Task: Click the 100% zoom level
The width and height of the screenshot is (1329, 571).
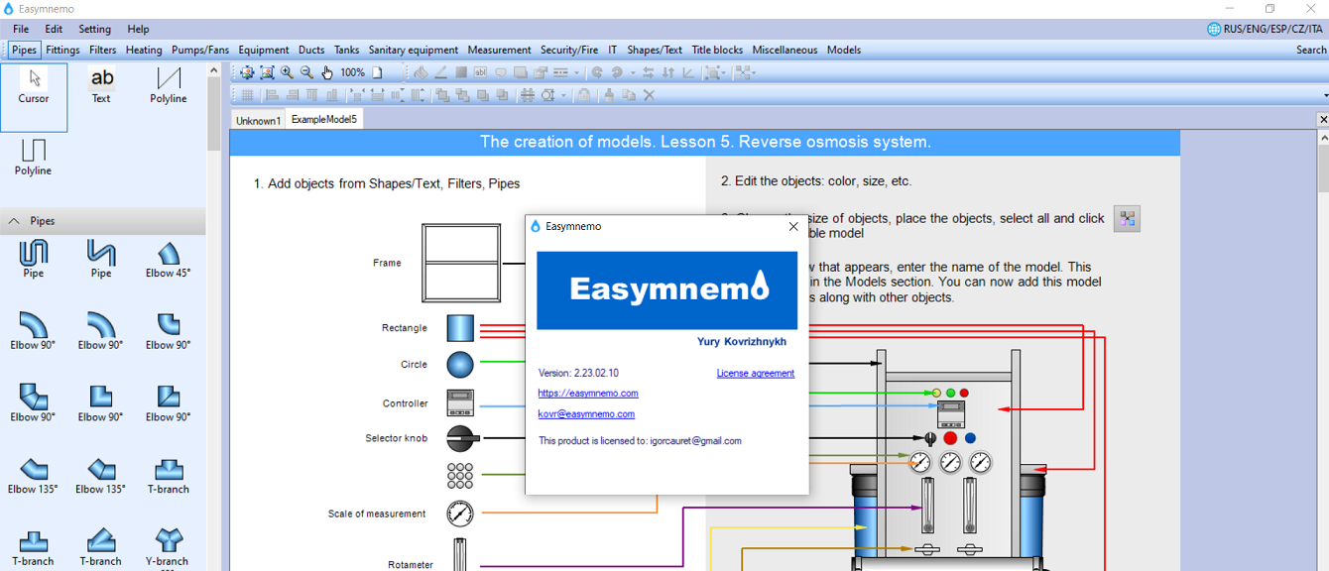Action: point(352,72)
